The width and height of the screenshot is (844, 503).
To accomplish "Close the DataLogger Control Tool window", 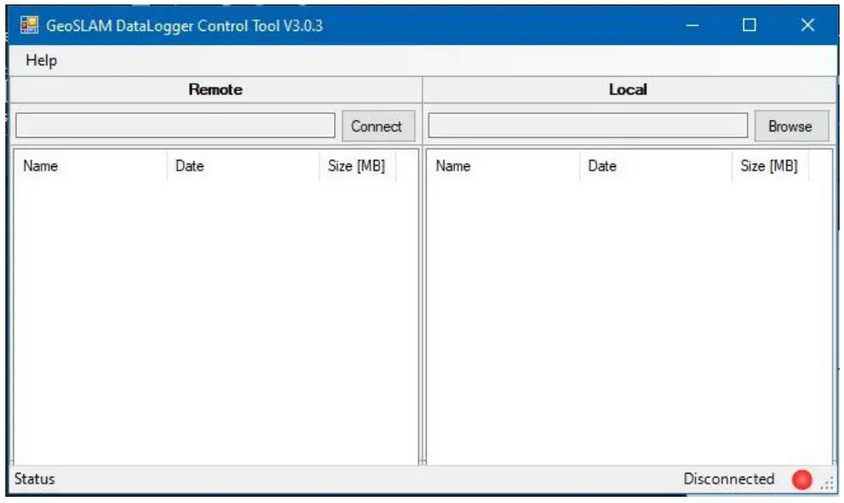I will coord(808,25).
